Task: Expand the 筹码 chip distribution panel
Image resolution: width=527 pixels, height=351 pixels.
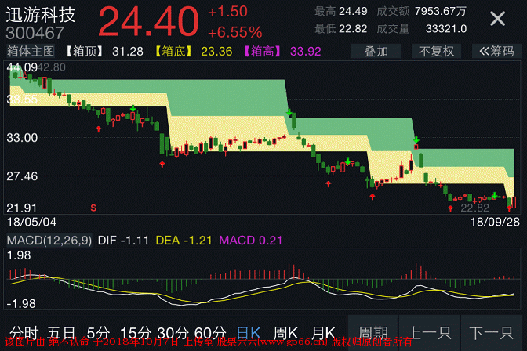Action: [496, 52]
